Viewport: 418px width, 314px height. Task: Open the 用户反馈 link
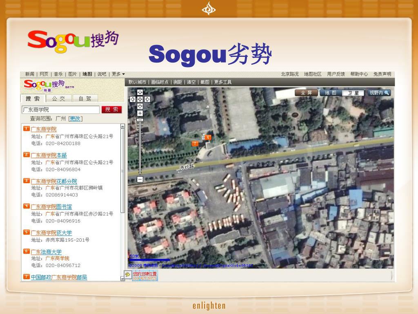(x=336, y=74)
